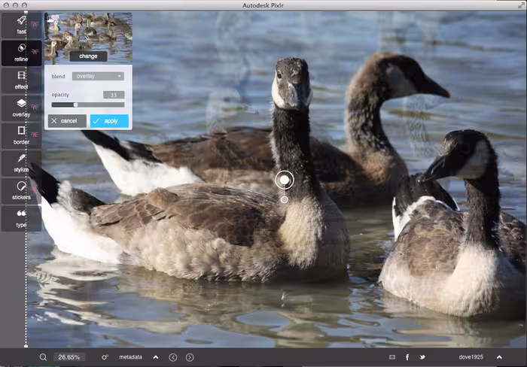Share image via email icon
The width and height of the screenshot is (527, 367).
(392, 357)
